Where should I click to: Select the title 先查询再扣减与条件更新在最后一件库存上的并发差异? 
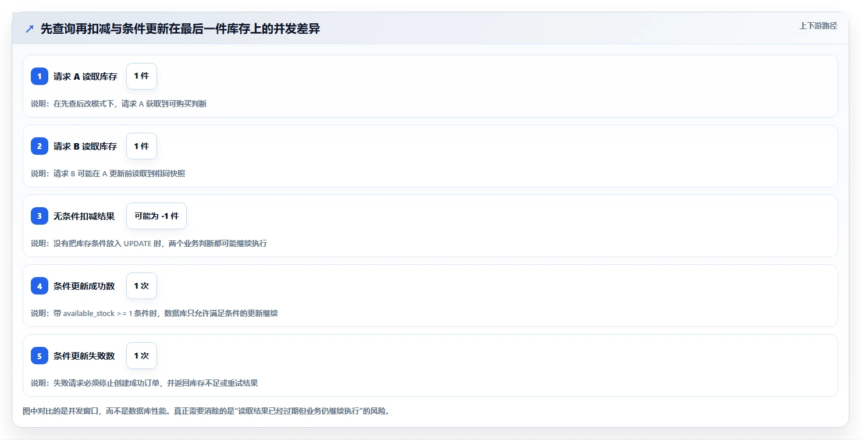click(180, 29)
